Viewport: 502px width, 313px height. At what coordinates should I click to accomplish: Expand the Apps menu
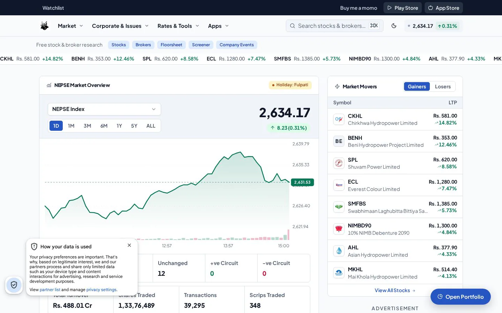[x=218, y=26]
